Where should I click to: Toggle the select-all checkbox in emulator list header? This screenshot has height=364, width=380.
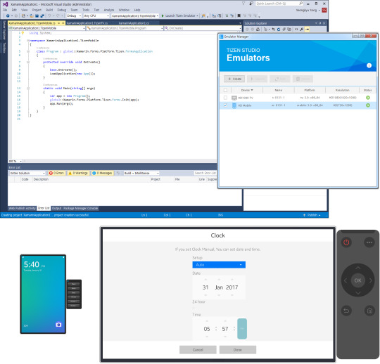pyautogui.click(x=225, y=90)
